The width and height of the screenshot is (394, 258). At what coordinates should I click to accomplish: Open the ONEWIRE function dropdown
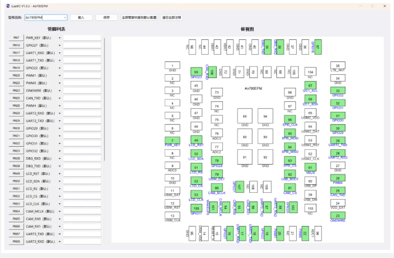(60, 90)
